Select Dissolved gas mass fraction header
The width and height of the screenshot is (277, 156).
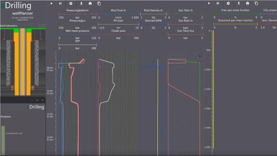[235, 20]
